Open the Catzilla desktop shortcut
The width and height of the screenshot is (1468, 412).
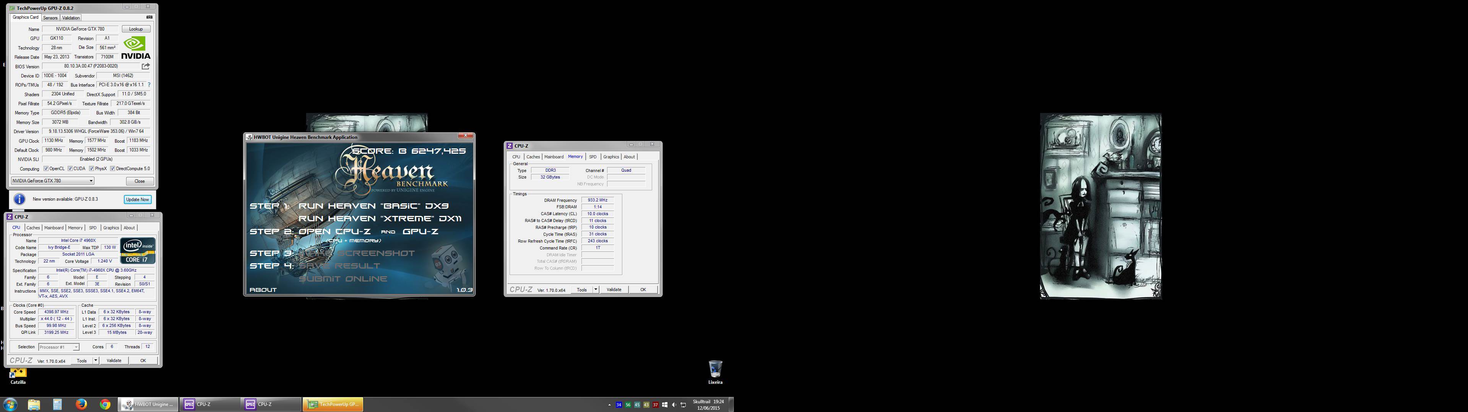point(18,376)
